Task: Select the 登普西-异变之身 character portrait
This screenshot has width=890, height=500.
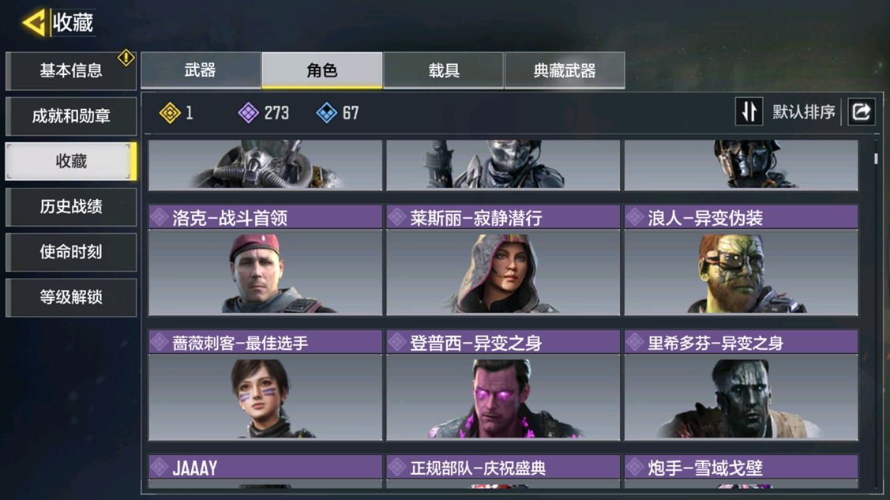Action: [x=503, y=397]
